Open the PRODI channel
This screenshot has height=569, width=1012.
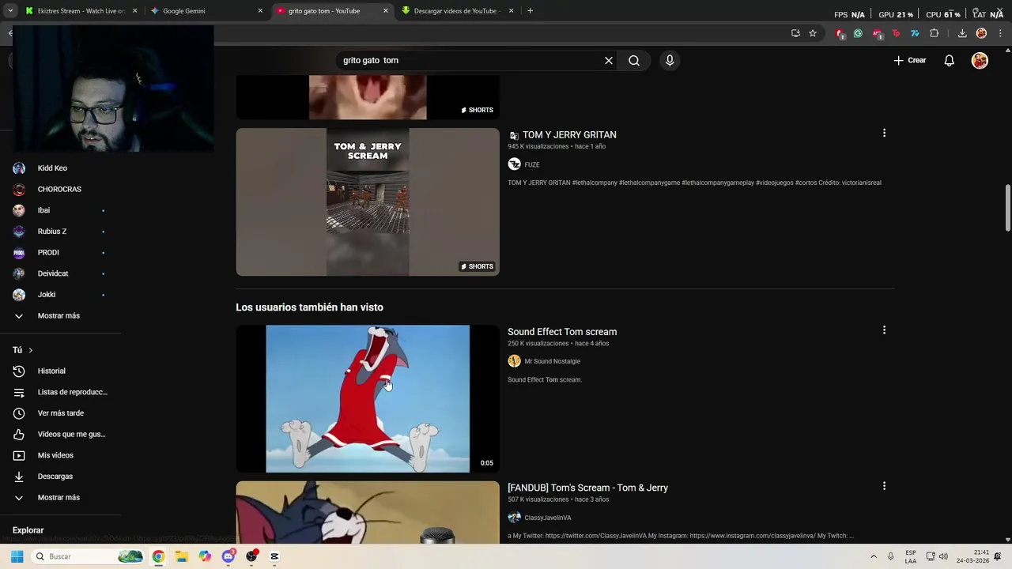[x=60, y=252]
